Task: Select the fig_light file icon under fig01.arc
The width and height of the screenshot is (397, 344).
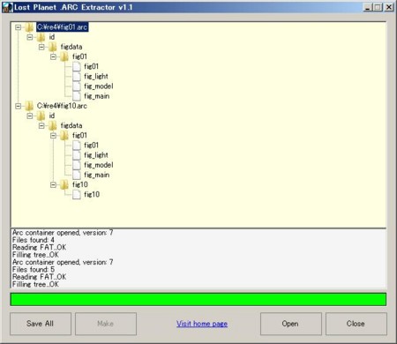Action: tap(77, 77)
